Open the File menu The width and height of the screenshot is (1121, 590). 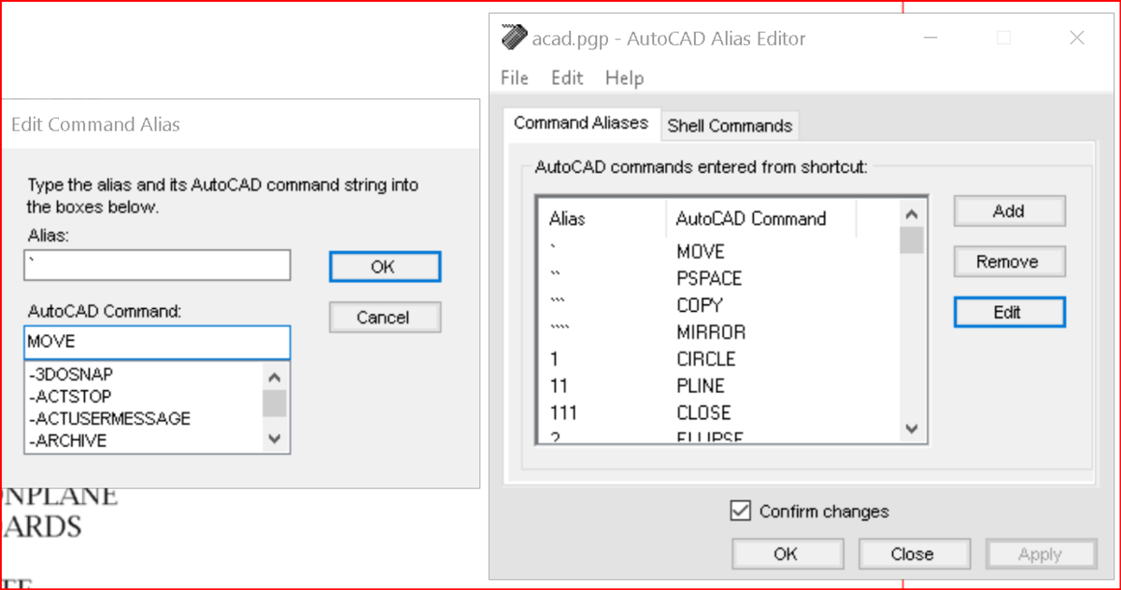tap(515, 77)
